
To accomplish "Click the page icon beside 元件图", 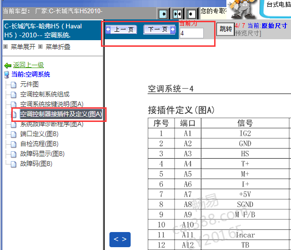I will coord(14,85).
